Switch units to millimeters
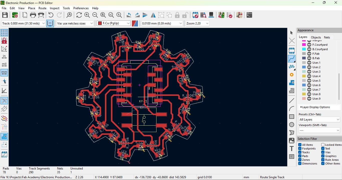The image size is (342, 180). pyautogui.click(x=4, y=73)
